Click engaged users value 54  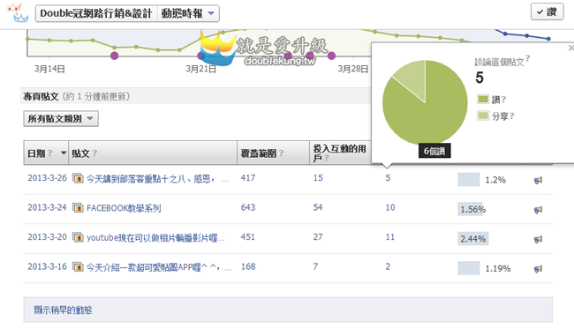coord(318,207)
